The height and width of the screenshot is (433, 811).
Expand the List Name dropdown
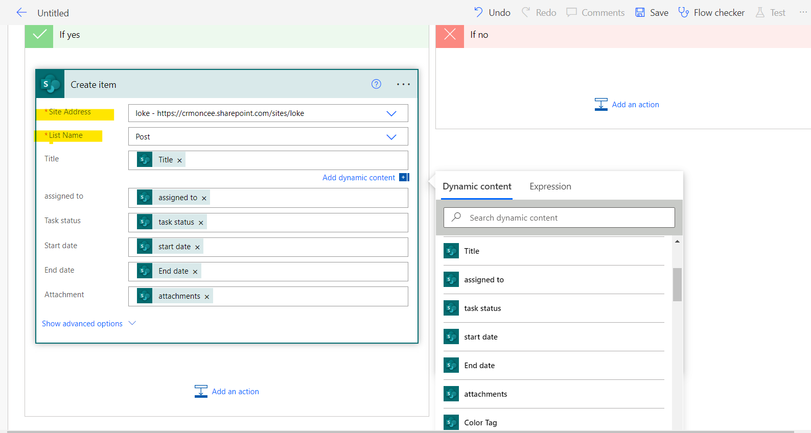(x=391, y=137)
